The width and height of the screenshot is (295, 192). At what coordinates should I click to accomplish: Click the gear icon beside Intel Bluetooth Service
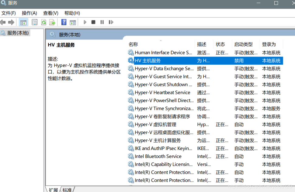(131, 156)
